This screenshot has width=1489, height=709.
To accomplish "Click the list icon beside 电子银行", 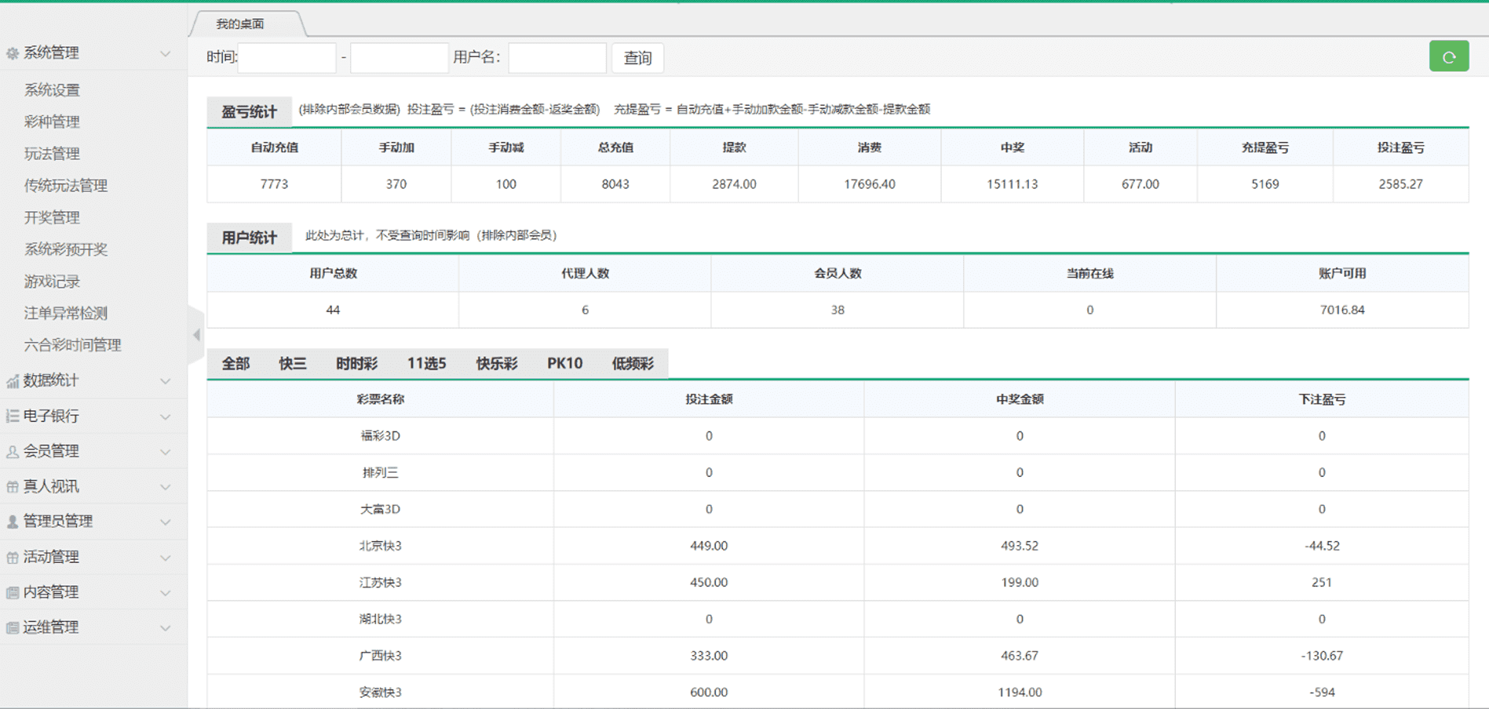I will tap(12, 416).
